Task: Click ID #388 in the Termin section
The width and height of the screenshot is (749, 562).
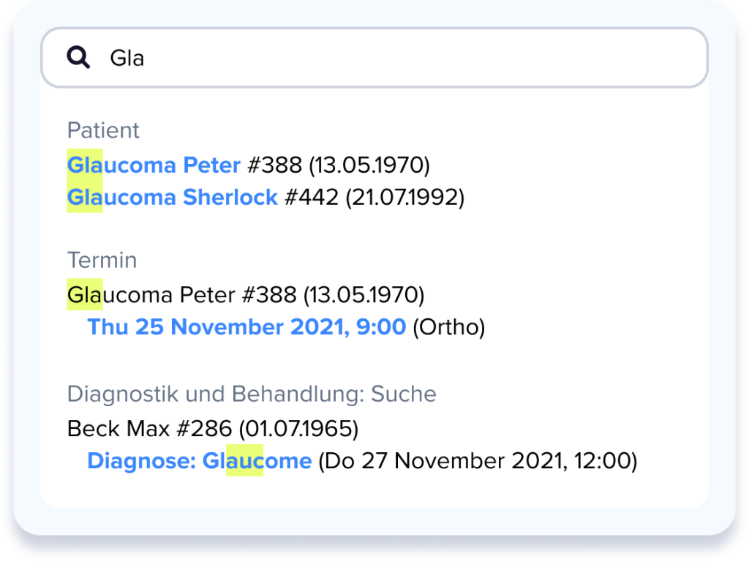Action: [x=269, y=295]
